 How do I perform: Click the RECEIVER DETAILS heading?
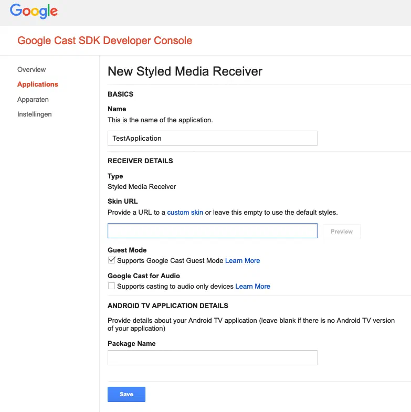point(140,161)
